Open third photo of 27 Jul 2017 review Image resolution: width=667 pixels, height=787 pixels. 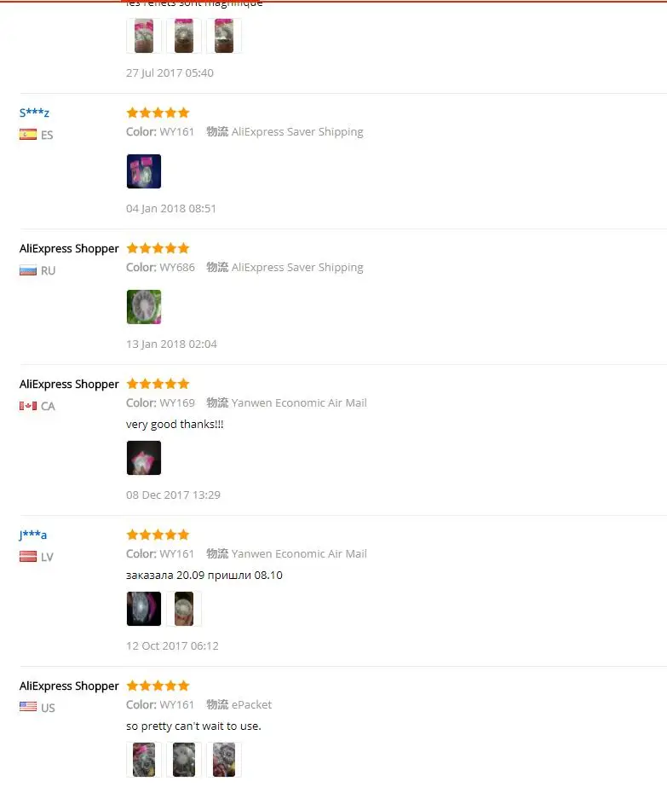(x=224, y=36)
